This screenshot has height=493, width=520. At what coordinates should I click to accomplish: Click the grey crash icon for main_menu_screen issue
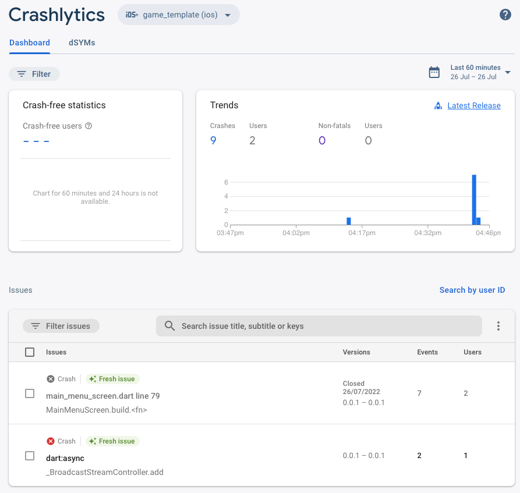pyautogui.click(x=51, y=379)
